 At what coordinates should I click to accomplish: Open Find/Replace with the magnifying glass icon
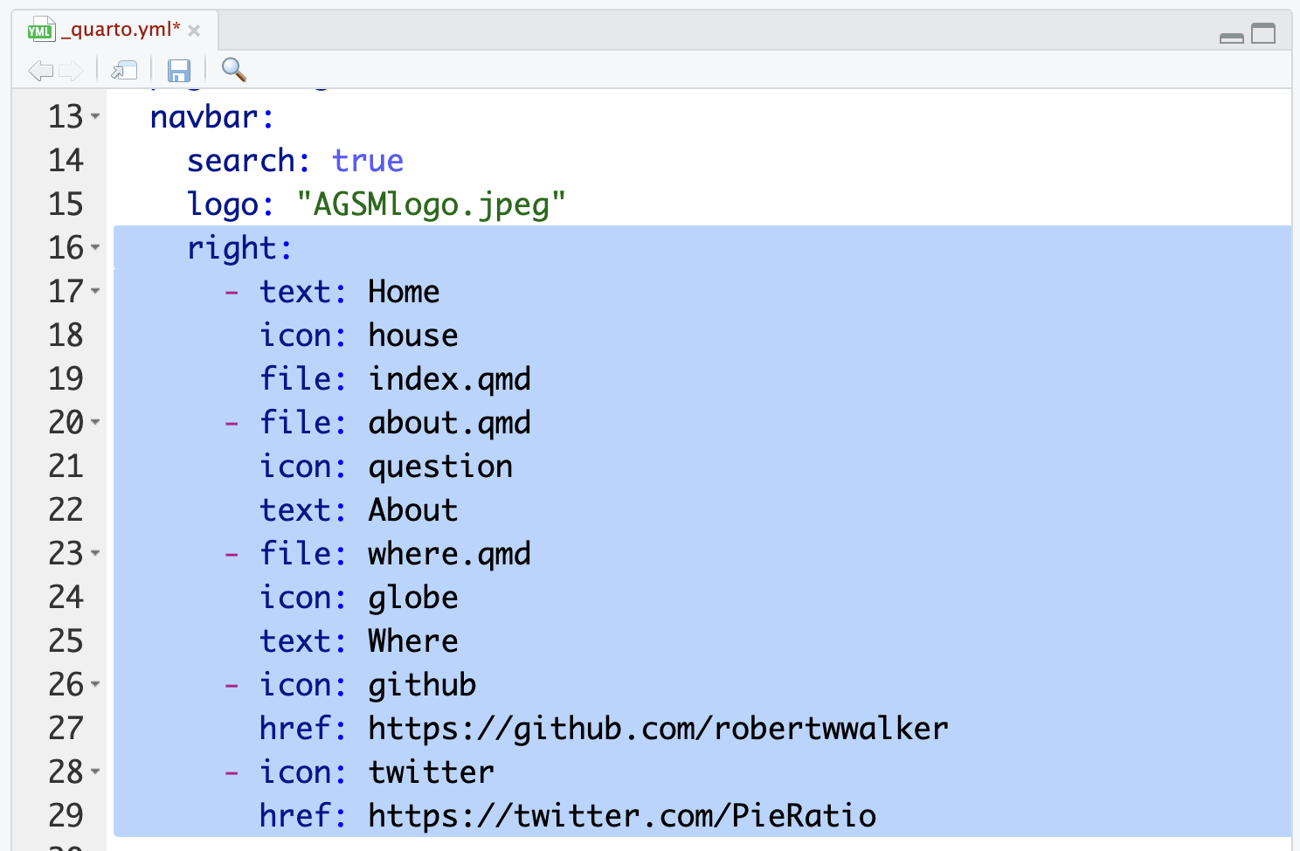(233, 69)
